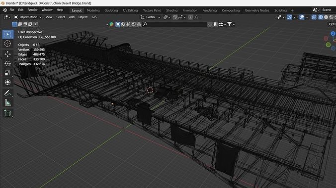Screen dimensions: 336x188
Task: Select the Rotate tool
Action: (8, 64)
